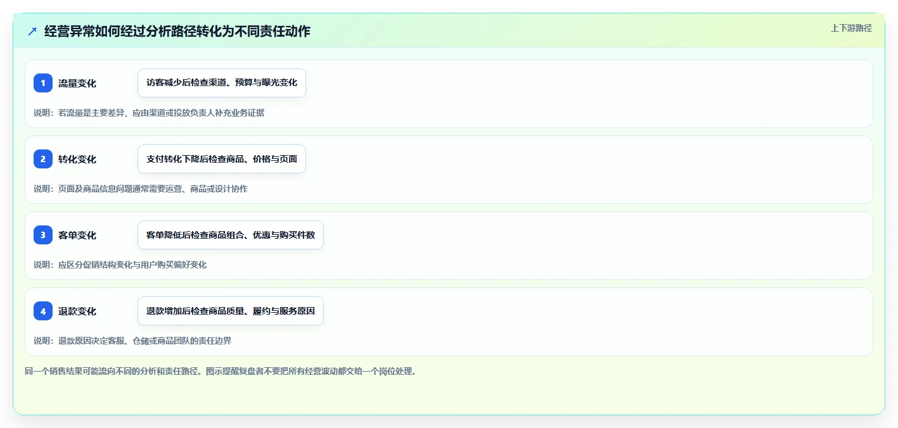898x428 pixels.
Task: Click the note about 促销结构变化与用户购买偏好变化
Action: (x=120, y=265)
